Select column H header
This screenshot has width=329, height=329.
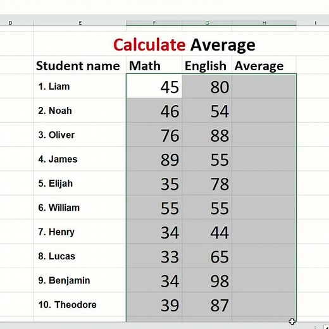click(264, 23)
